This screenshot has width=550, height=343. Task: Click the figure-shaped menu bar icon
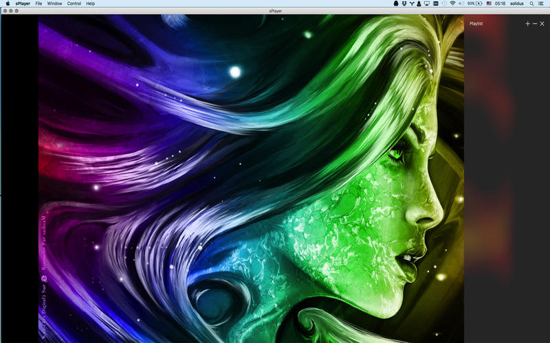point(419,3)
